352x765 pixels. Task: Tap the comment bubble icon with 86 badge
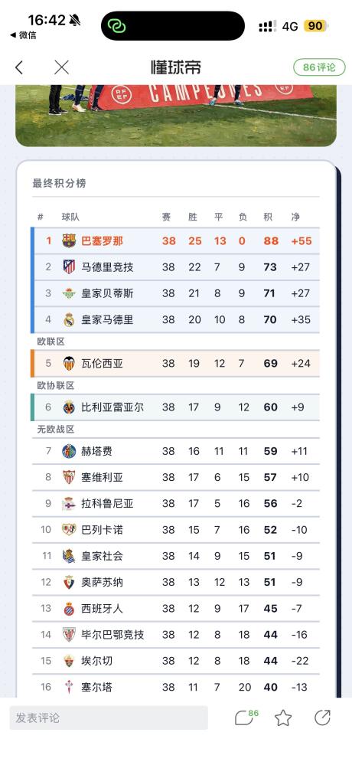pos(246,718)
